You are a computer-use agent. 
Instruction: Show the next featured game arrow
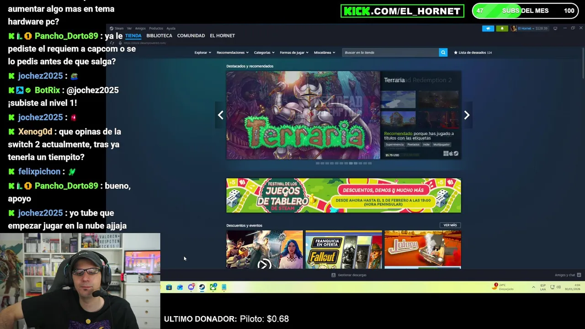coord(467,115)
